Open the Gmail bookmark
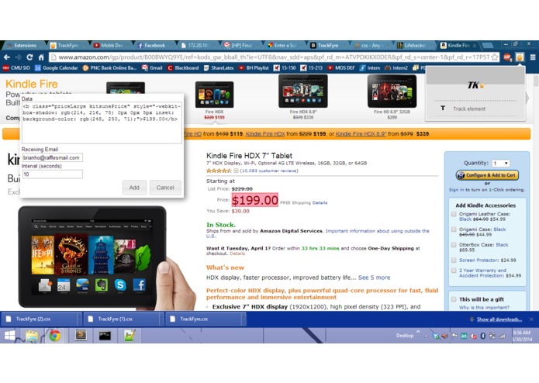 click(x=152, y=67)
